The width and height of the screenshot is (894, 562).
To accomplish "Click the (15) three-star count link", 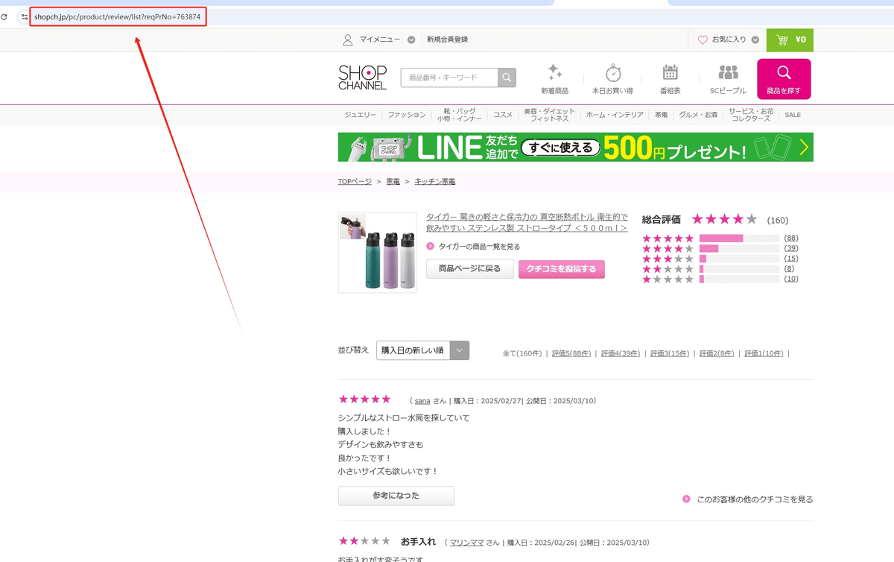I will tap(791, 259).
